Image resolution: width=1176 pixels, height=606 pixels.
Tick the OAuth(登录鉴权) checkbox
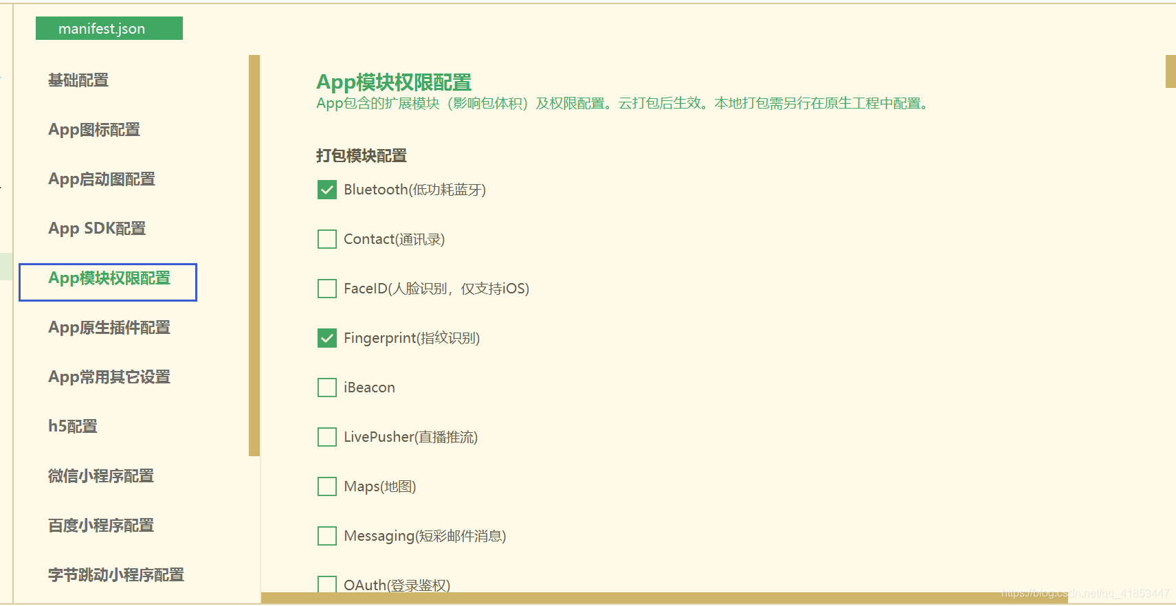[x=327, y=584]
